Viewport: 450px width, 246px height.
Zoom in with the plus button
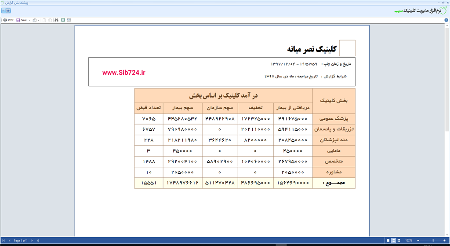click(444, 241)
